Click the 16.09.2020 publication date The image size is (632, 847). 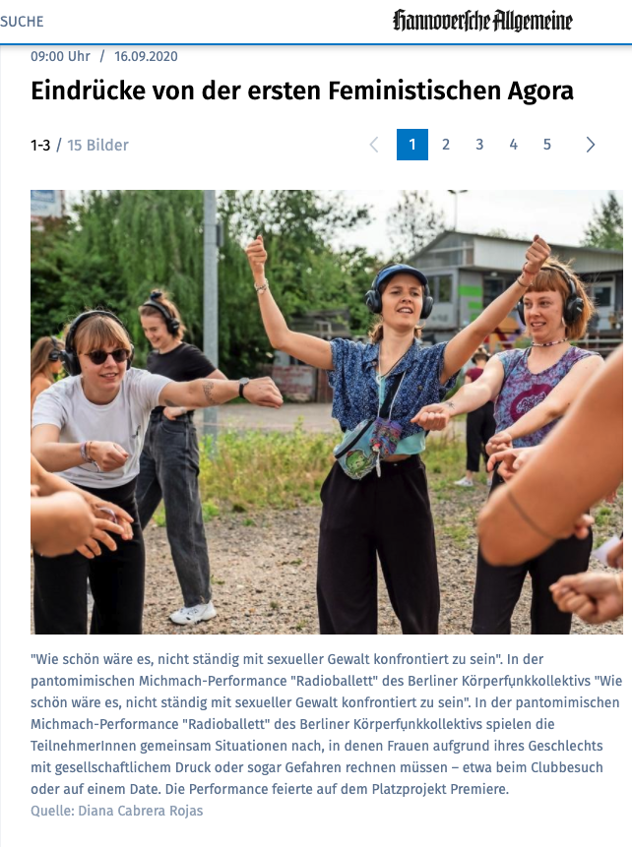coord(146,56)
